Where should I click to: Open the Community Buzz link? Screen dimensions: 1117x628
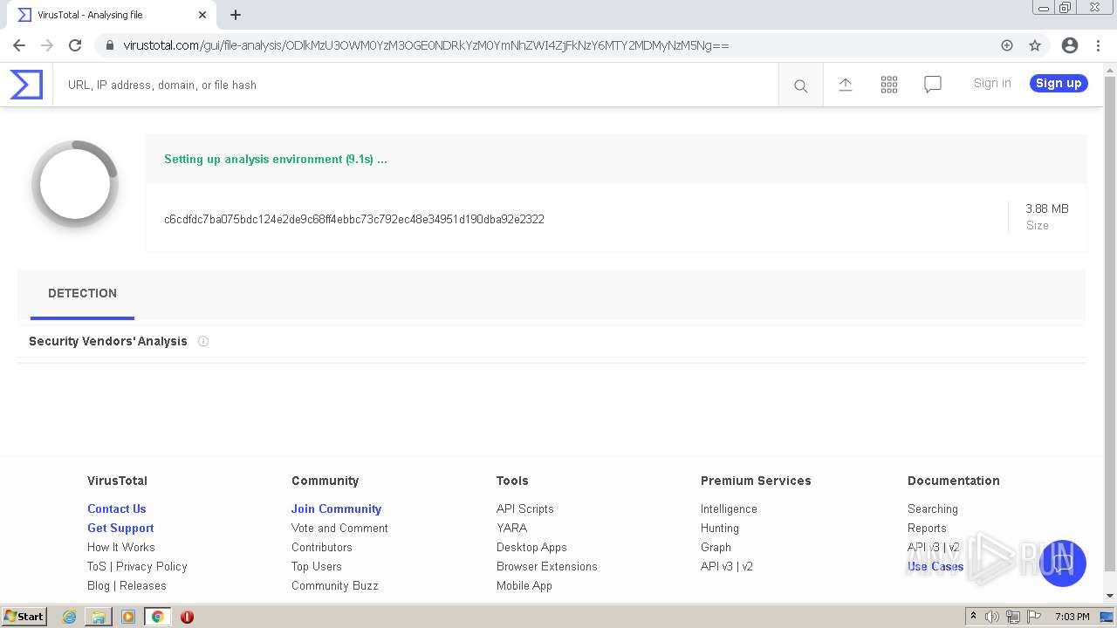(335, 585)
